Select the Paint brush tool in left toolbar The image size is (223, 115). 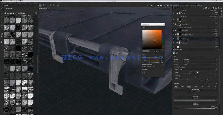pyautogui.click(x=2, y=8)
